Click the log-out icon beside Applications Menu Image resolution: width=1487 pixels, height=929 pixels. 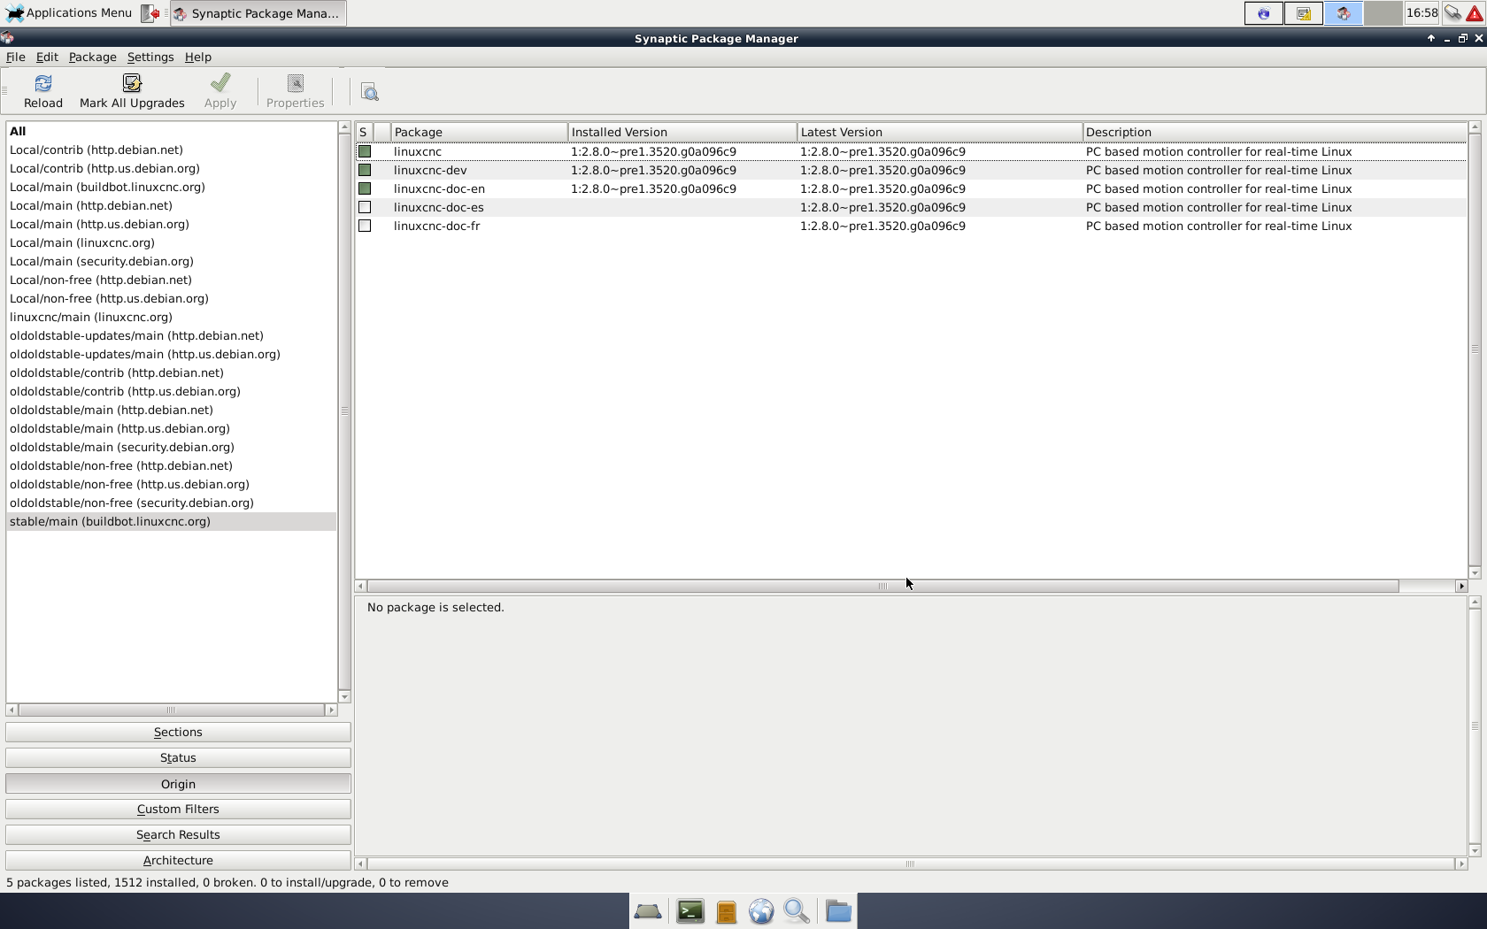(x=150, y=13)
